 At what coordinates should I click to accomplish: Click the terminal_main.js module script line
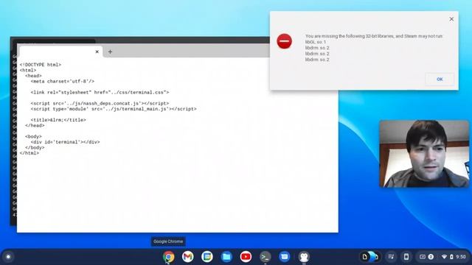click(x=114, y=109)
